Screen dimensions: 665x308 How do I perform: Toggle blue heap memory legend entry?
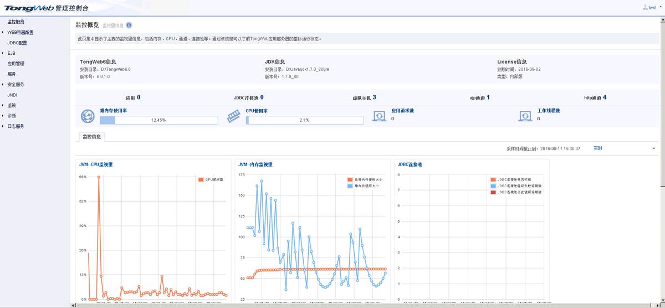point(364,186)
